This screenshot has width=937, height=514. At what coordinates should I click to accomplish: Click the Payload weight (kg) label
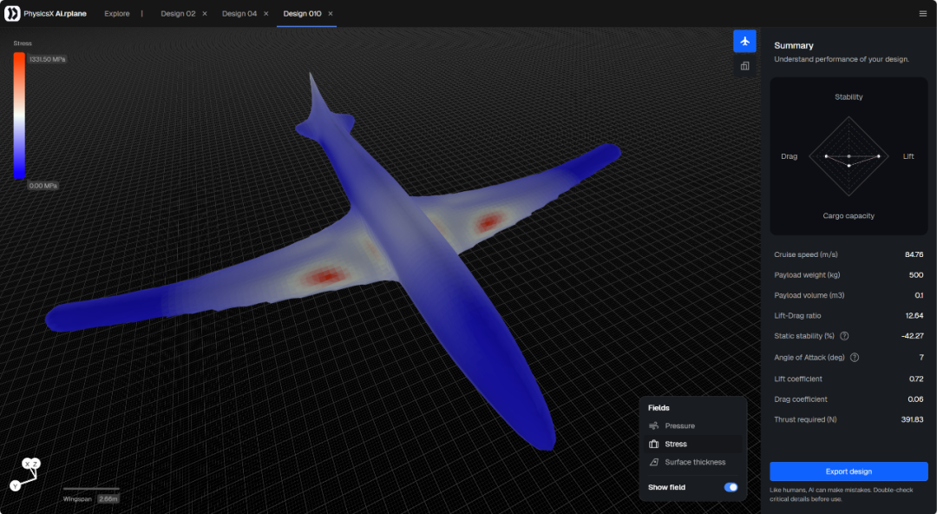coord(807,275)
